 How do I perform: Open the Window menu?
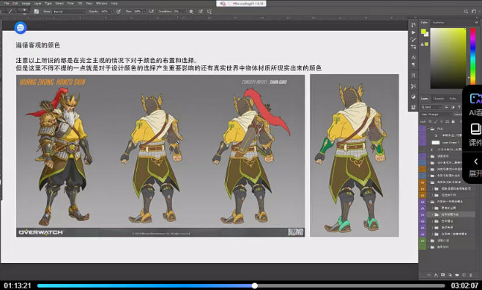pyautogui.click(x=101, y=4)
